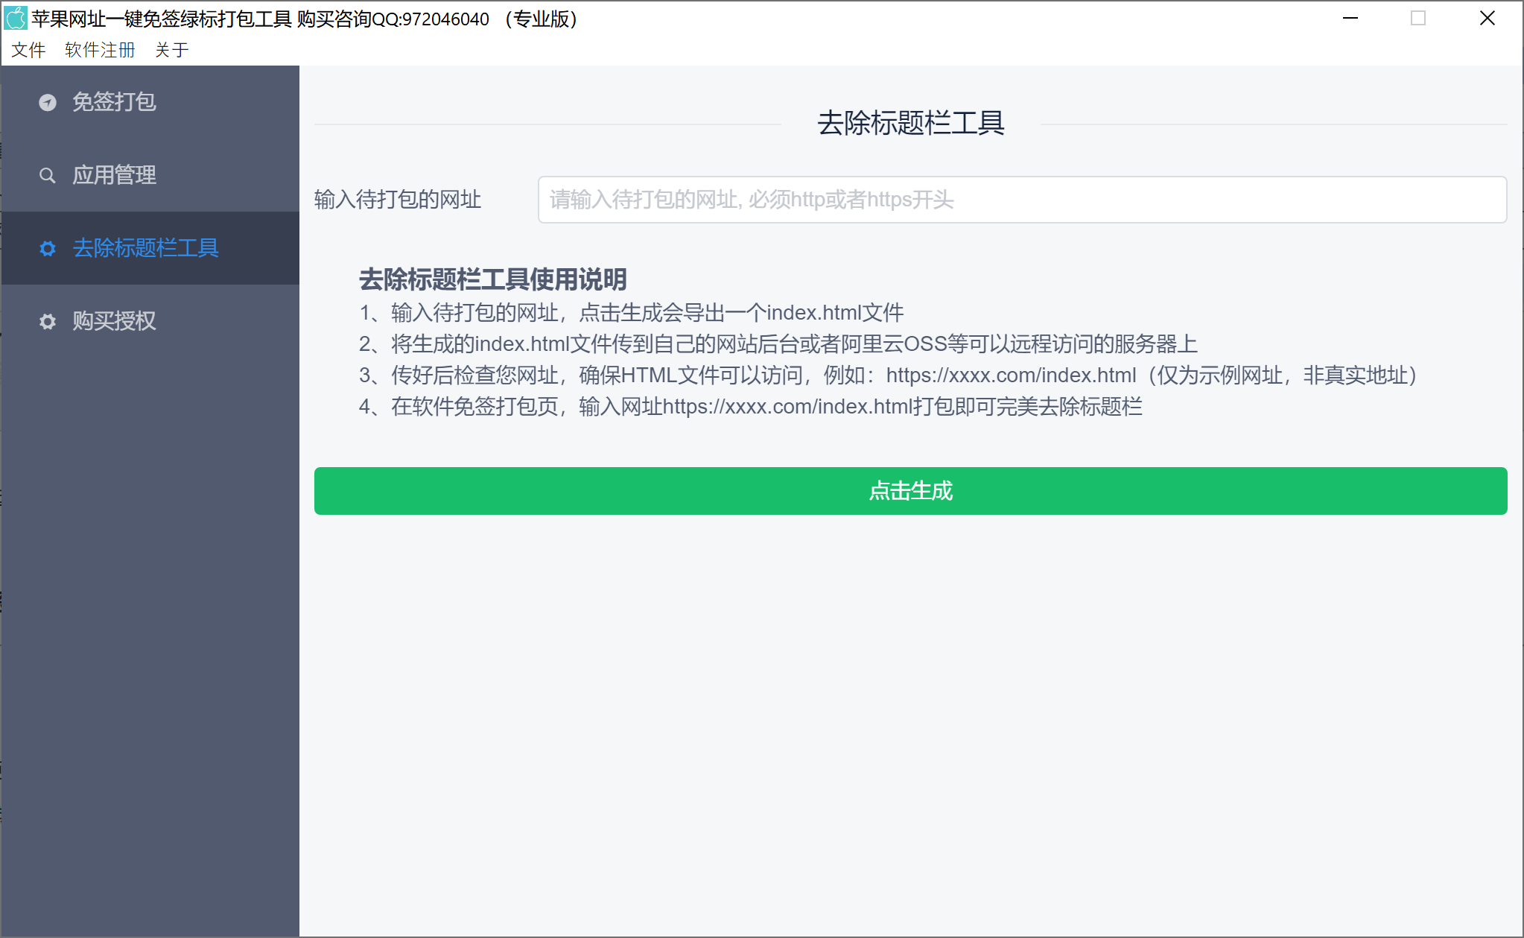Click the gear icon beside 去除标题栏工具
This screenshot has height=938, width=1524.
click(x=48, y=249)
